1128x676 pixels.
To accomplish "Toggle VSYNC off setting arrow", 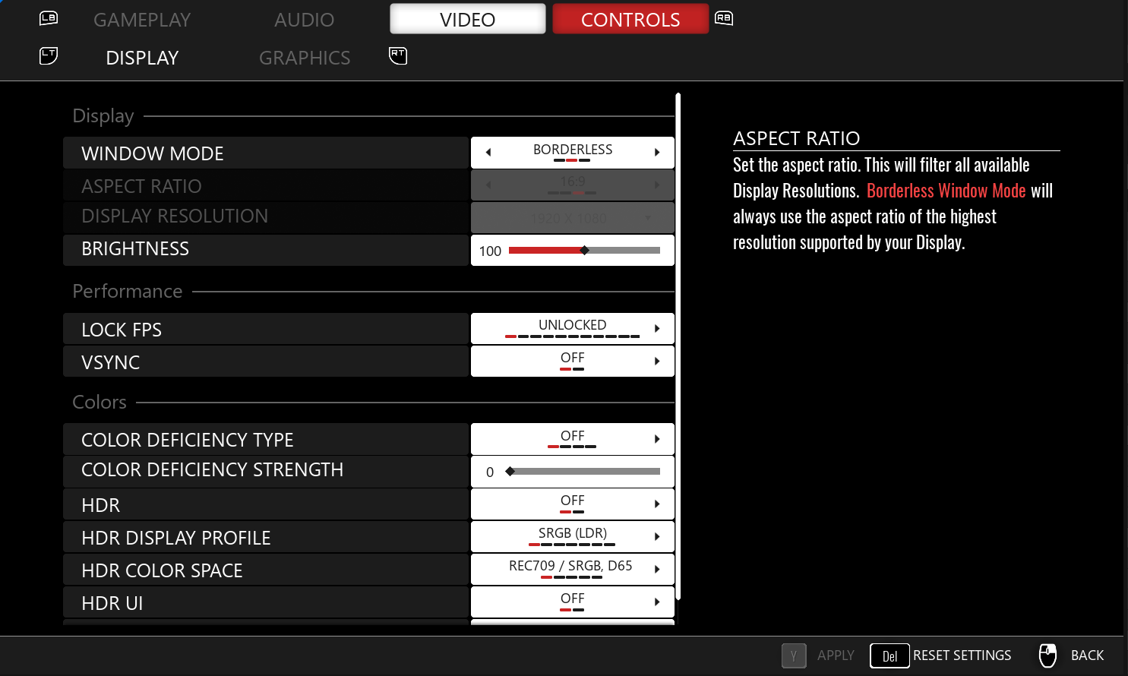I will [657, 362].
